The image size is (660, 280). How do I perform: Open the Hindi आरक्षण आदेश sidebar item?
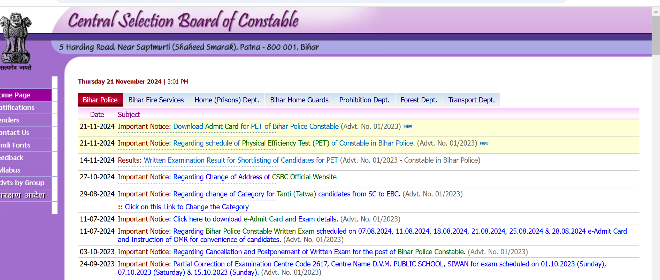point(26,195)
